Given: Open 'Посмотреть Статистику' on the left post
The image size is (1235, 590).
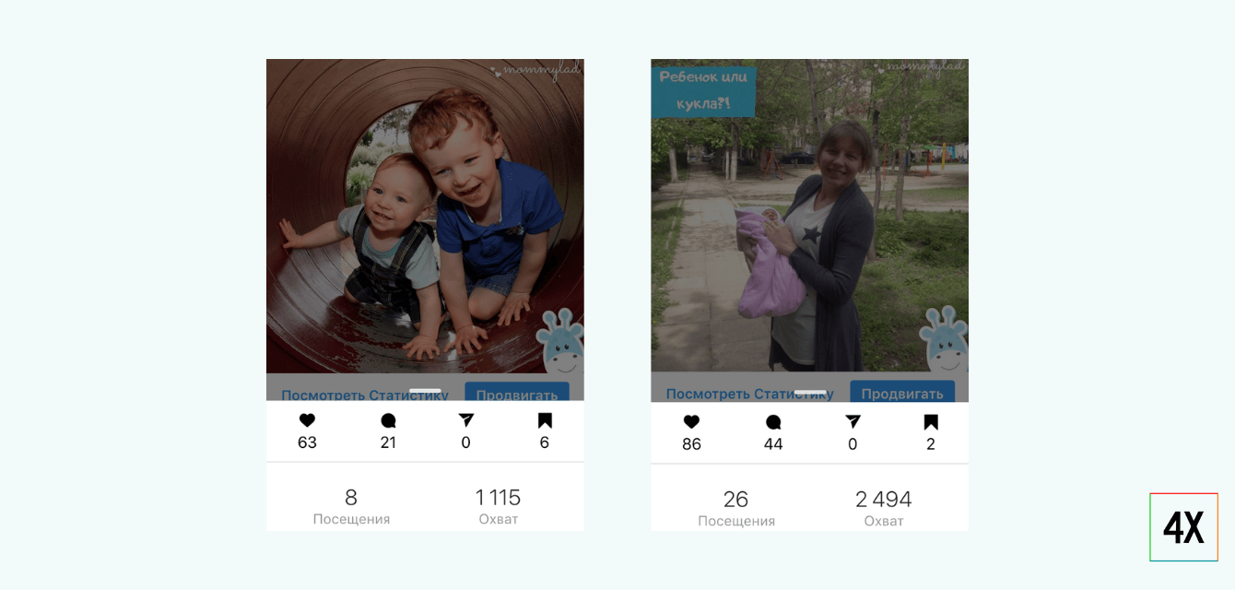Looking at the screenshot, I should click(365, 395).
